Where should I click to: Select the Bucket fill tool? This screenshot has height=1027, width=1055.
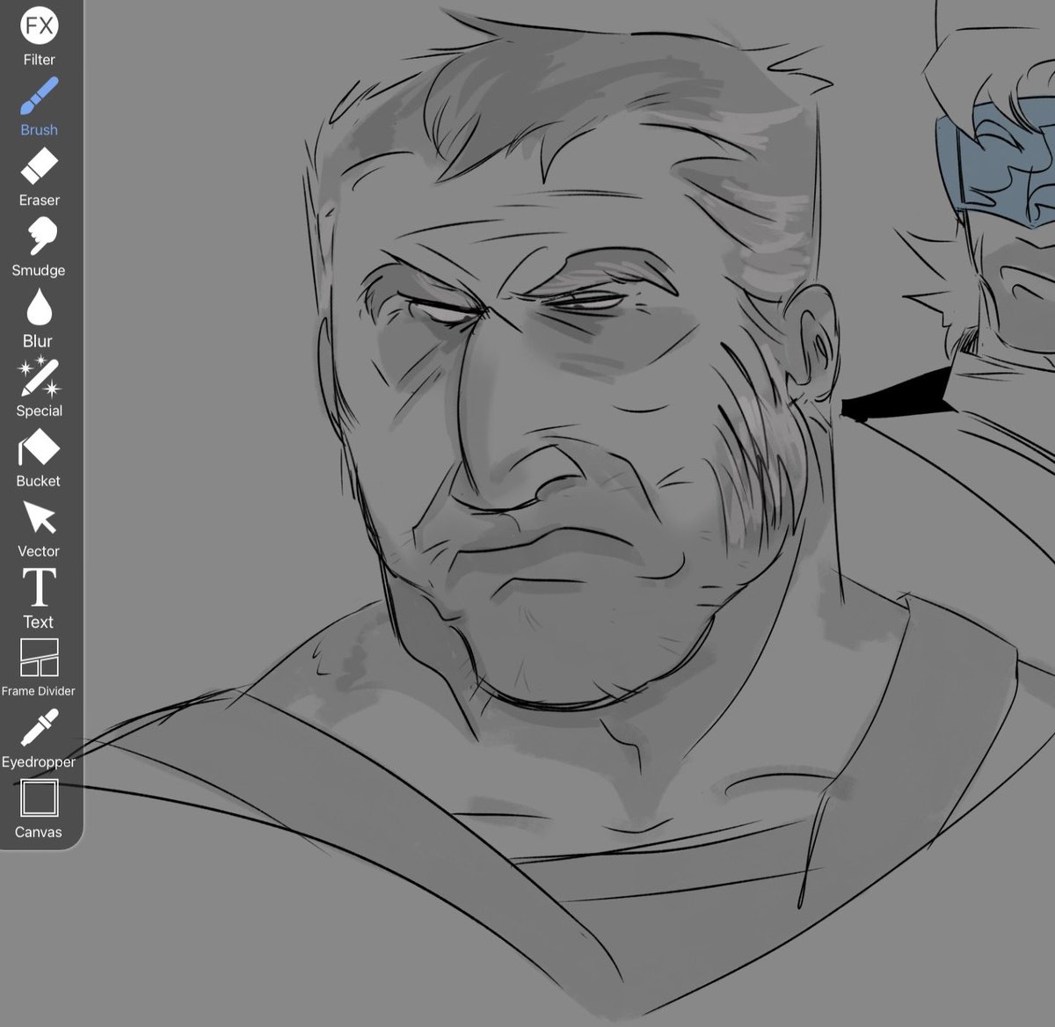point(39,458)
